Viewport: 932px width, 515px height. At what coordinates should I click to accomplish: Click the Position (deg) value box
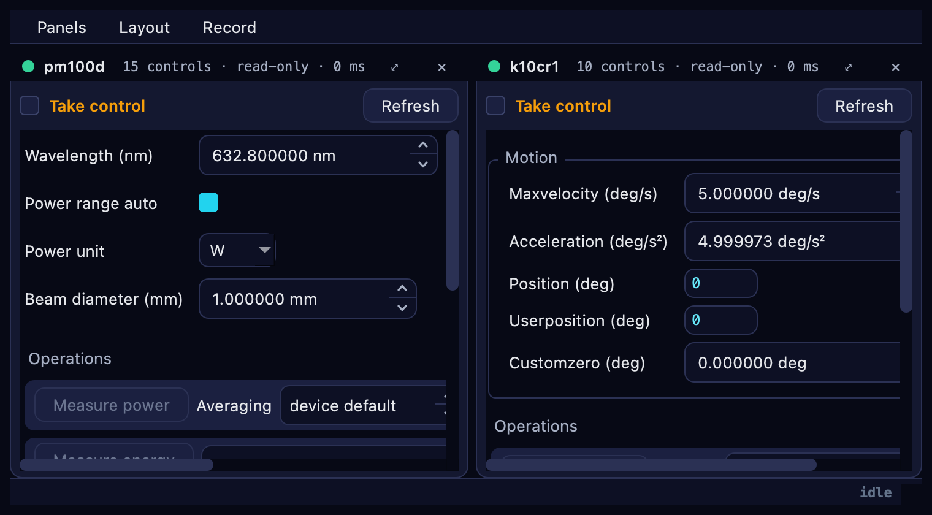pyautogui.click(x=721, y=283)
